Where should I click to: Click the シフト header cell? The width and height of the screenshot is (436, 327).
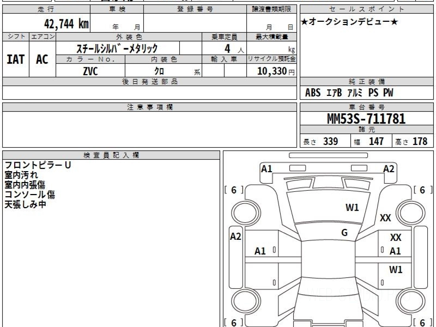pyautogui.click(x=16, y=37)
